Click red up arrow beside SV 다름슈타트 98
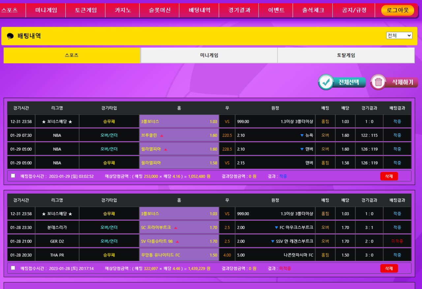Image resolution: width=422 pixels, height=289 pixels. pyautogui.click(x=177, y=242)
